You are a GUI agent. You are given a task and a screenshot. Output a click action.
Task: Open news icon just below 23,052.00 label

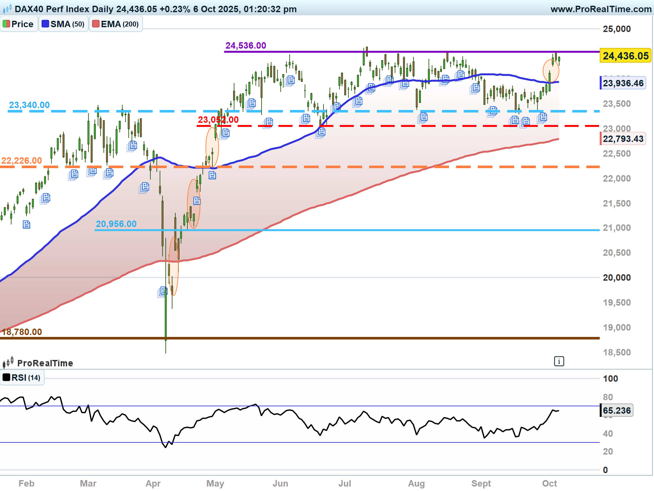pos(225,133)
